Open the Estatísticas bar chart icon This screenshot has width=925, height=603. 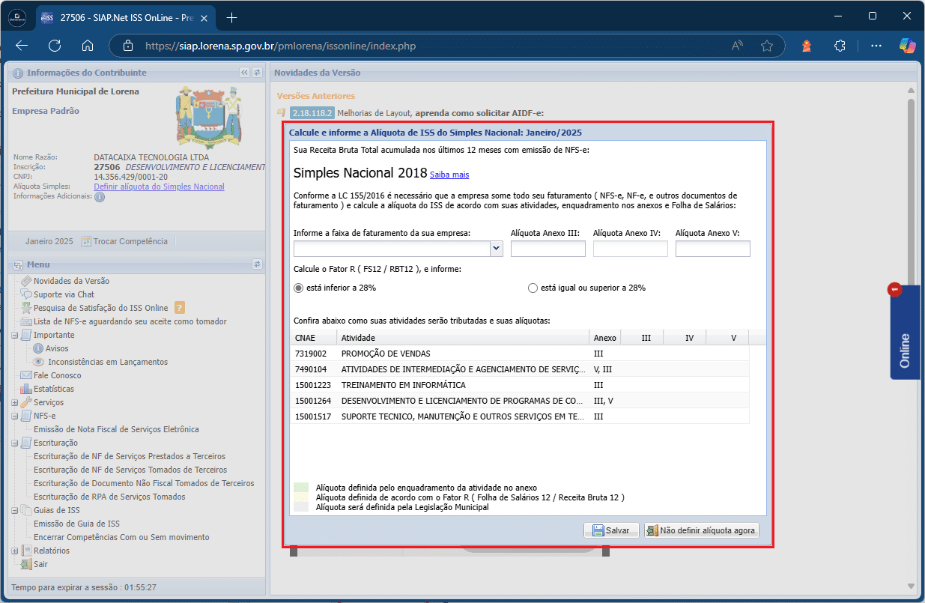click(27, 389)
